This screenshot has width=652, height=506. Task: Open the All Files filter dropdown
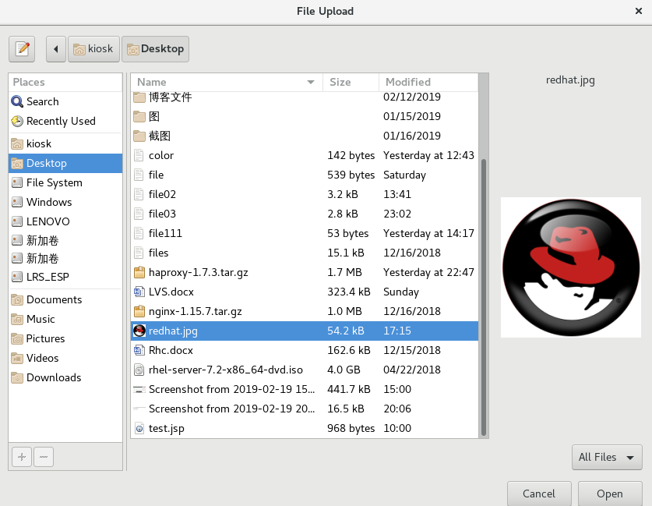607,458
